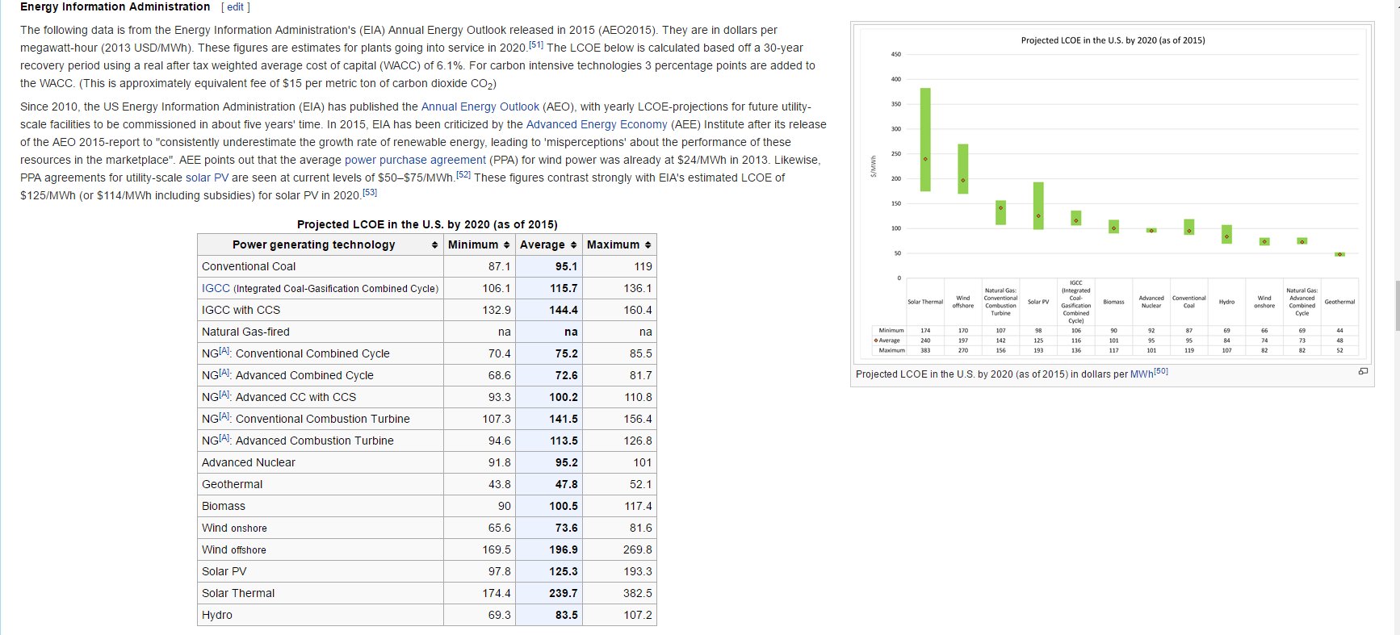This screenshot has height=635, width=1400.
Task: Select the Conventional Coal row label
Action: (249, 266)
